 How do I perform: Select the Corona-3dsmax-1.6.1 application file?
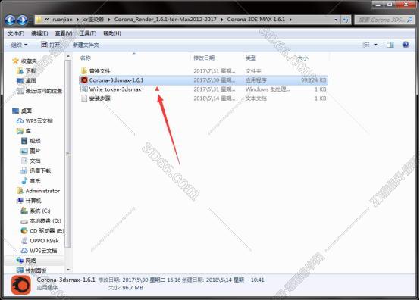tap(204, 80)
